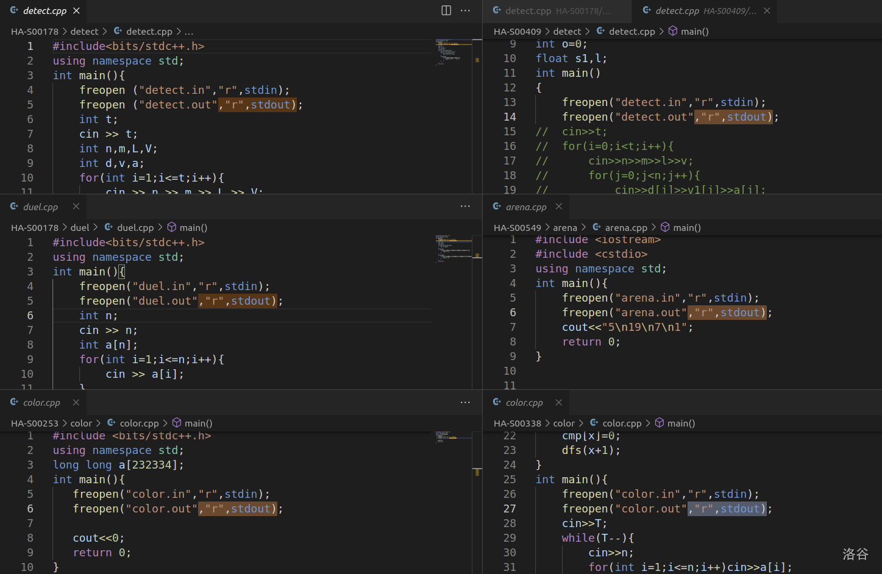Close the bottom-right color.cpp tab

(x=559, y=402)
